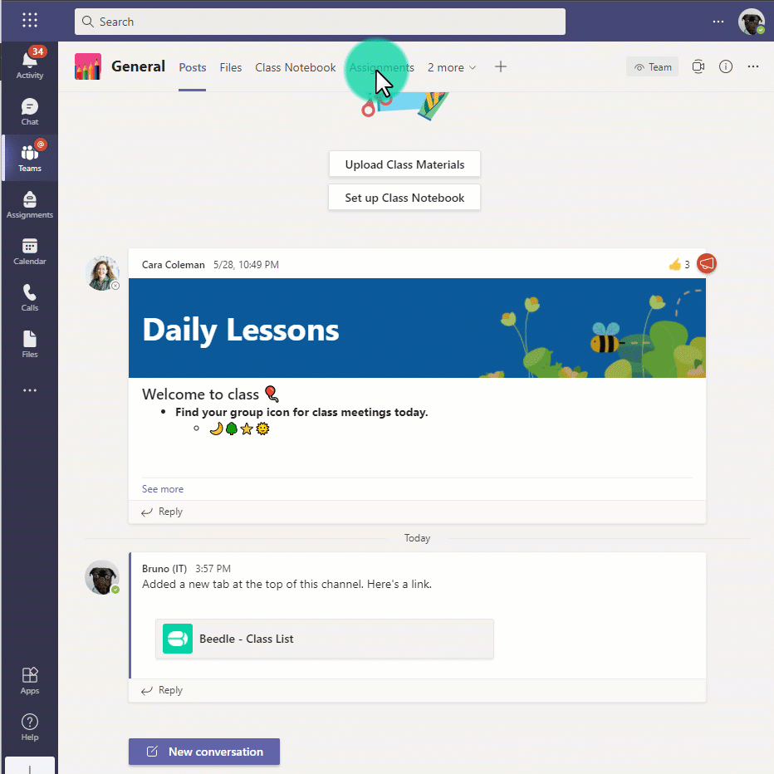This screenshot has width=774, height=774.
Task: Select Teams in the left rail
Action: pyautogui.click(x=30, y=158)
